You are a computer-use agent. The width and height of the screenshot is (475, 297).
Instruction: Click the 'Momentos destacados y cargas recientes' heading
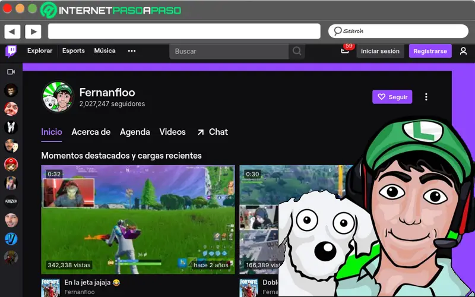pos(122,156)
